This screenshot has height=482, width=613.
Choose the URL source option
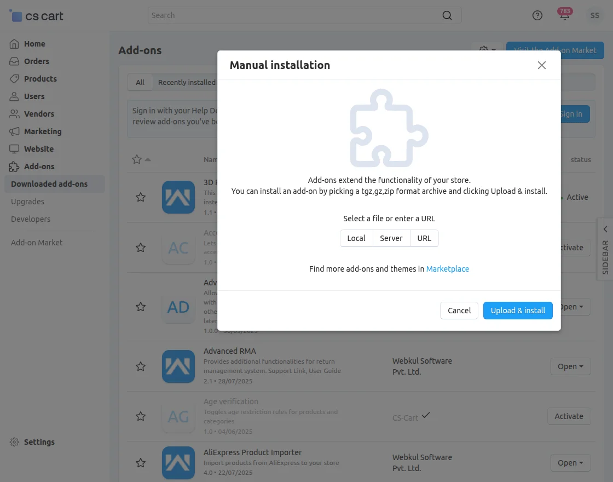424,238
